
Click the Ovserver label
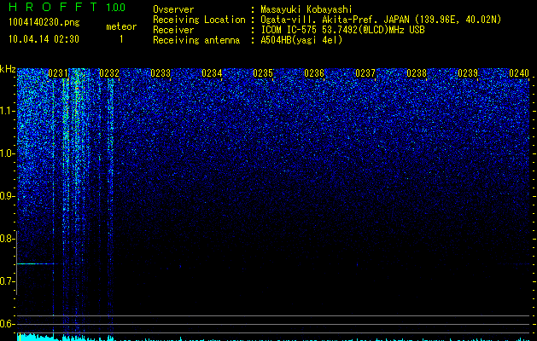tap(173, 9)
